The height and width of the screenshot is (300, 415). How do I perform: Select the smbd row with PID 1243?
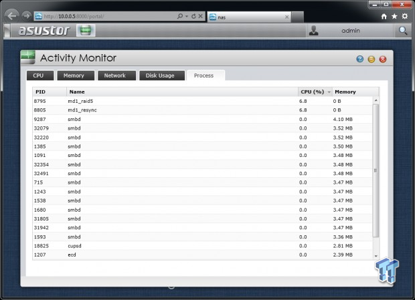tap(202, 192)
